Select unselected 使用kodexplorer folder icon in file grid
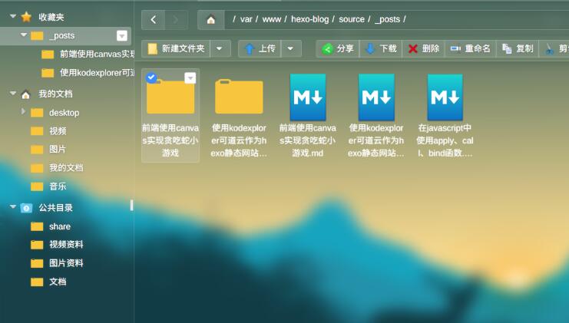569x323 pixels. [239, 97]
